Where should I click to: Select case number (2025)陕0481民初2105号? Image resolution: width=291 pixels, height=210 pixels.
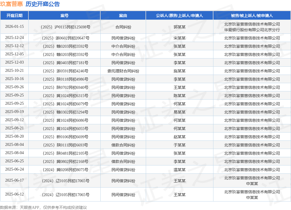tap(66, 153)
